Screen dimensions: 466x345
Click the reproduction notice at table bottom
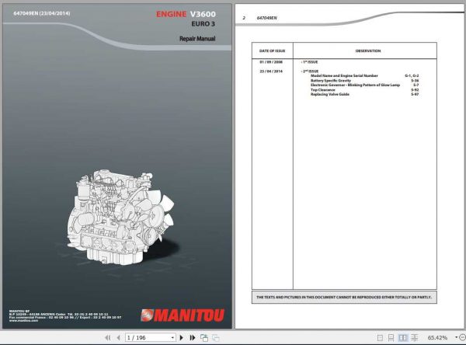pos(344,297)
